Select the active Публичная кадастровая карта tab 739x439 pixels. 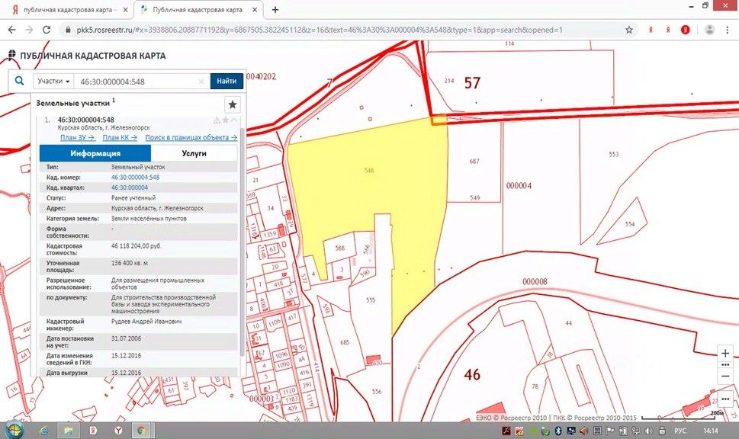coord(198,9)
